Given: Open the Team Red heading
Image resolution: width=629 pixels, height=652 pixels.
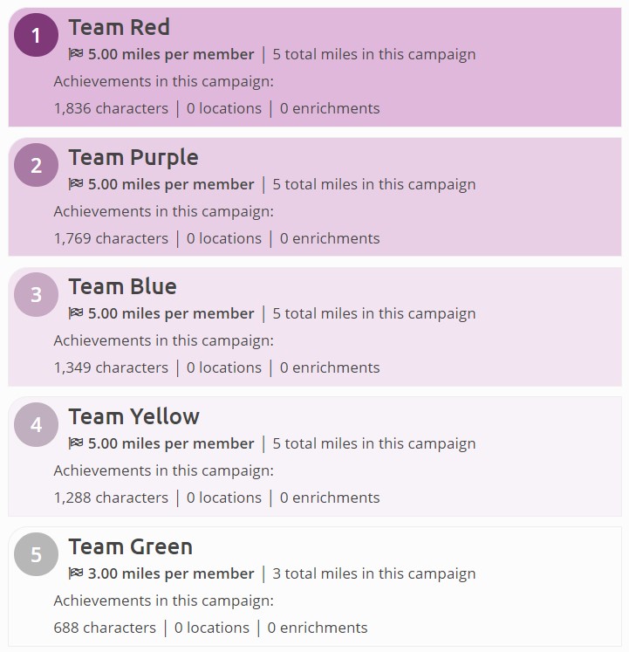Looking at the screenshot, I should pyautogui.click(x=119, y=27).
